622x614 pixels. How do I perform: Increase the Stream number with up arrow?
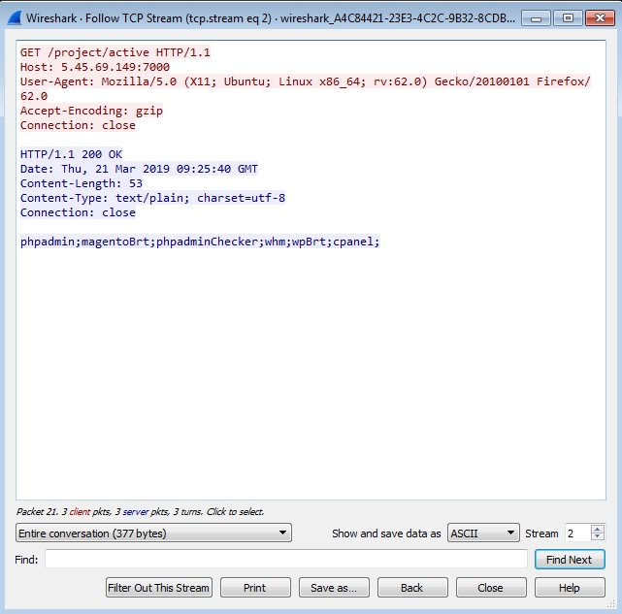click(598, 529)
